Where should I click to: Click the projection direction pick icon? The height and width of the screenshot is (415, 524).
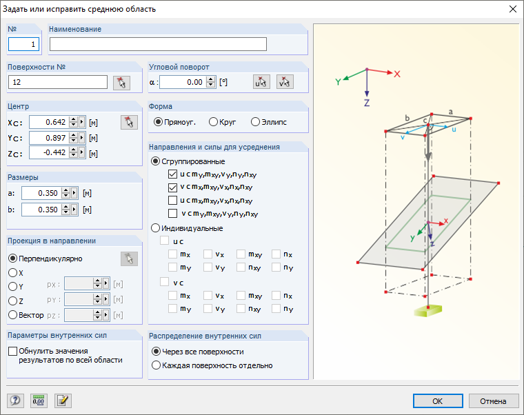click(x=129, y=259)
